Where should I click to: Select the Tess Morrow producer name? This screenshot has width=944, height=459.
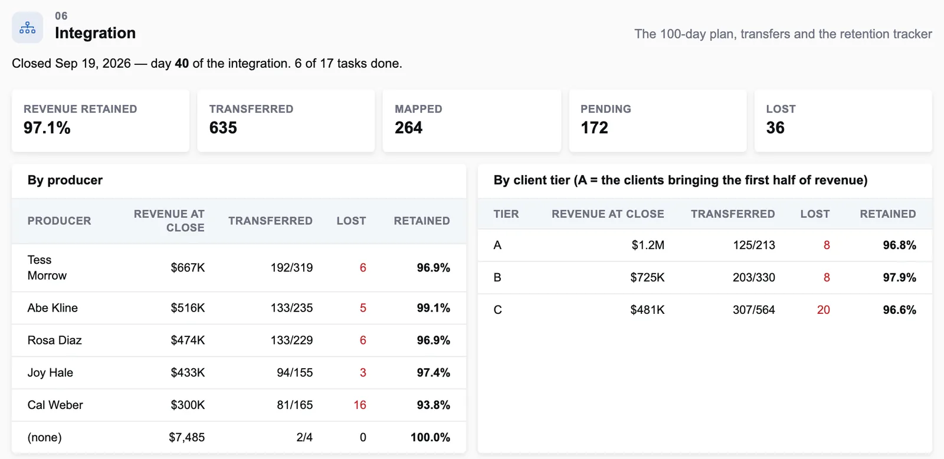(47, 268)
